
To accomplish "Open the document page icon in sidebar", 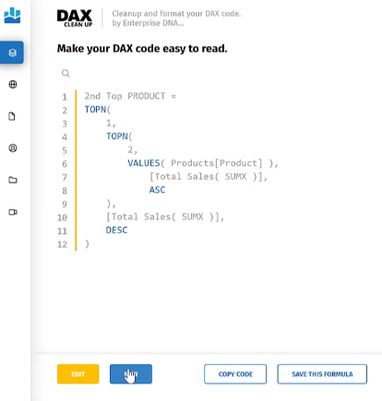I will (12, 116).
